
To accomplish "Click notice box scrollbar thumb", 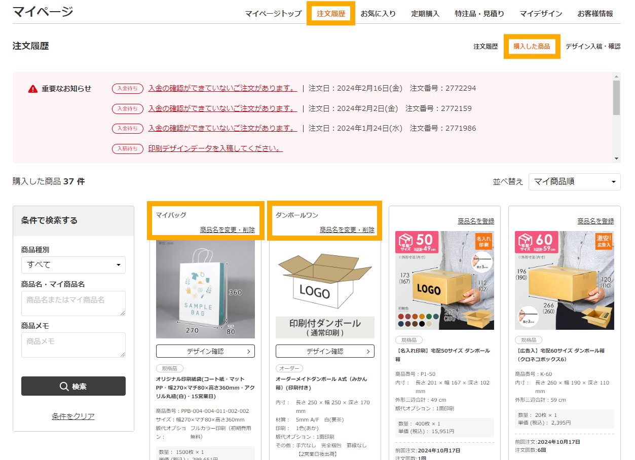I will tap(616, 97).
